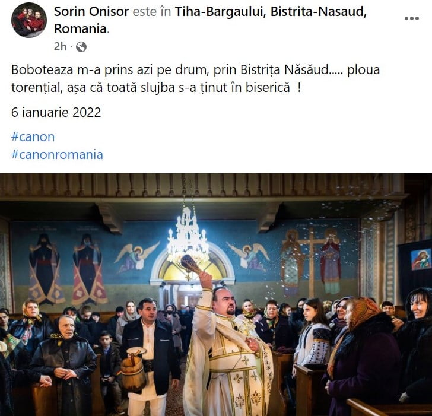Click the girl in the embroidered white blouse
This screenshot has height=416, width=432.
(x=313, y=335)
